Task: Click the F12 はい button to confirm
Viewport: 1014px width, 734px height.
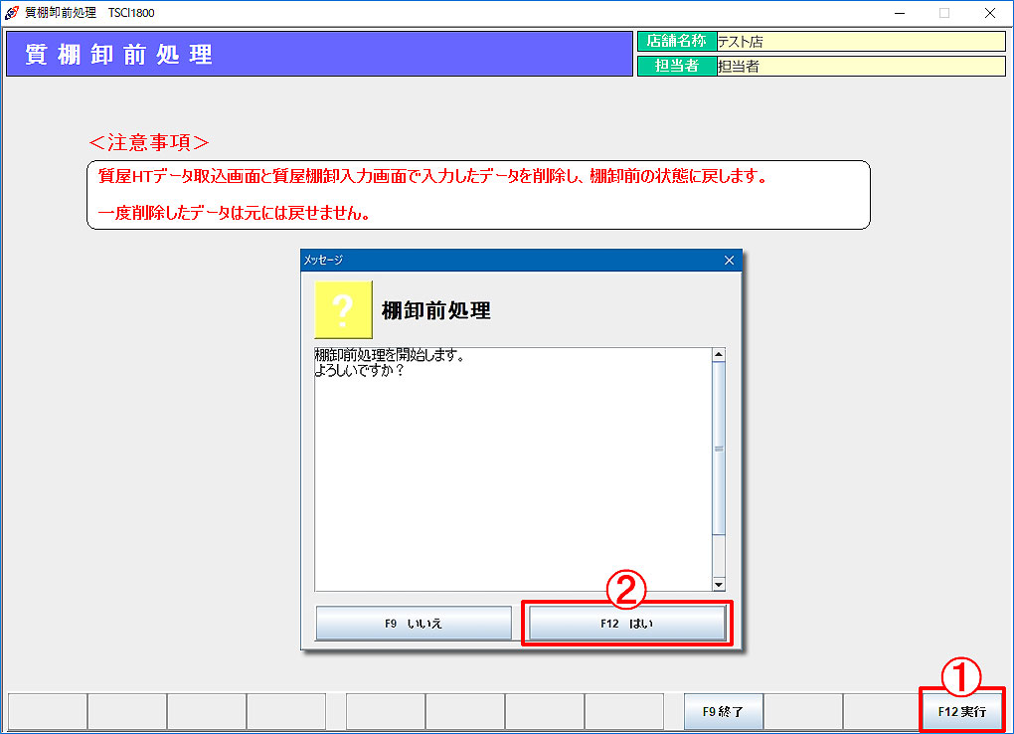Action: click(x=625, y=622)
